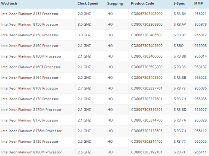Click the Product Code column header

click(x=142, y=3)
